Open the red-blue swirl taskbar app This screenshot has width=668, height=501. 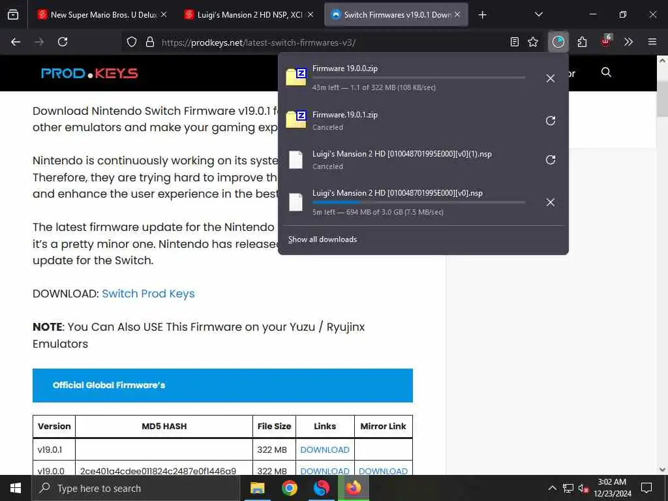(321, 488)
